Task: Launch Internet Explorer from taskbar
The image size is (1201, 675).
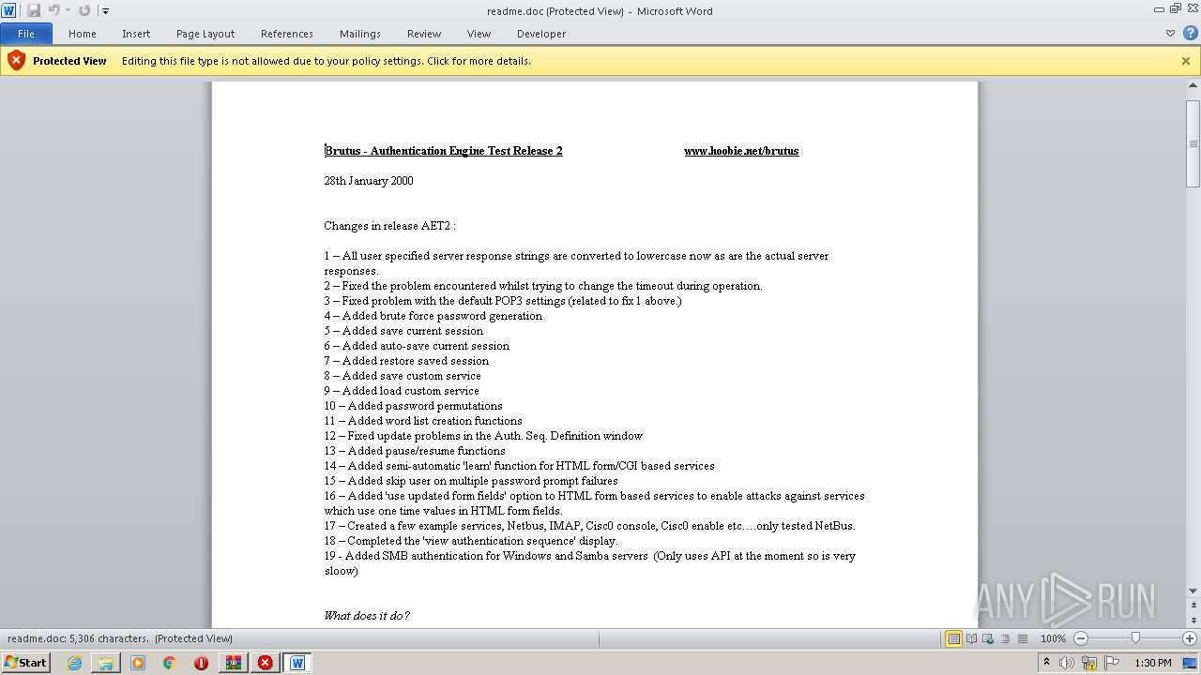Action: [x=74, y=663]
